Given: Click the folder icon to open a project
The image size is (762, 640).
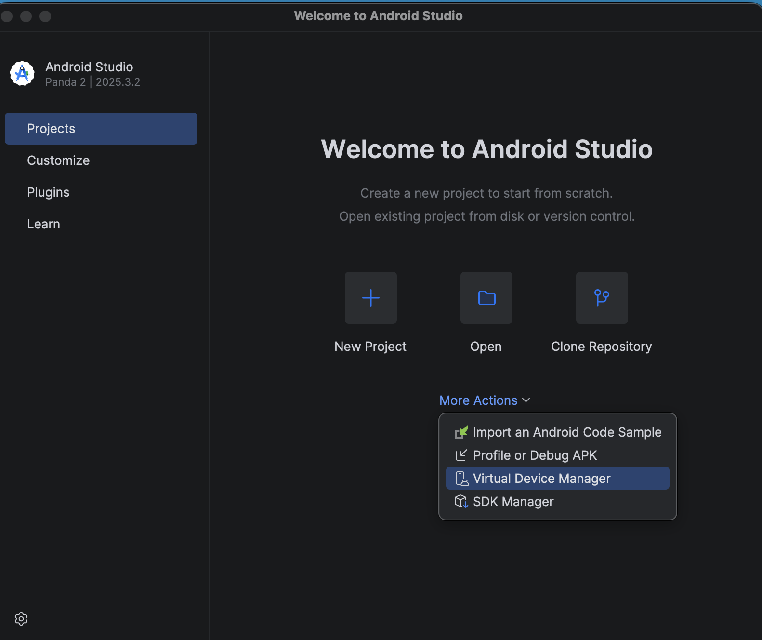Looking at the screenshot, I should pyautogui.click(x=486, y=298).
